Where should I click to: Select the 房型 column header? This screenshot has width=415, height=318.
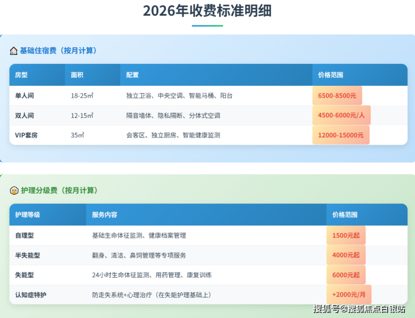click(21, 75)
